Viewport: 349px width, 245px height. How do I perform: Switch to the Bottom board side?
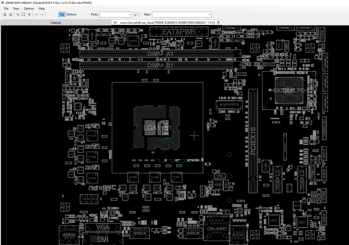point(72,14)
